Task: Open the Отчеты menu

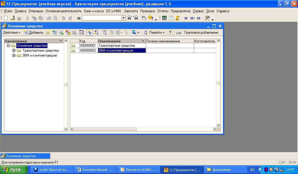Action: pyautogui.click(x=163, y=11)
